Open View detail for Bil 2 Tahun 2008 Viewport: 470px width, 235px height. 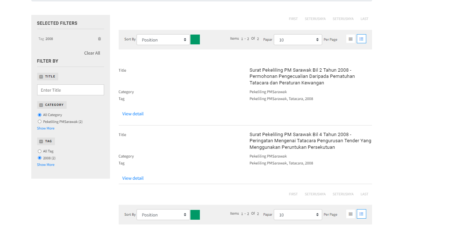tap(133, 114)
